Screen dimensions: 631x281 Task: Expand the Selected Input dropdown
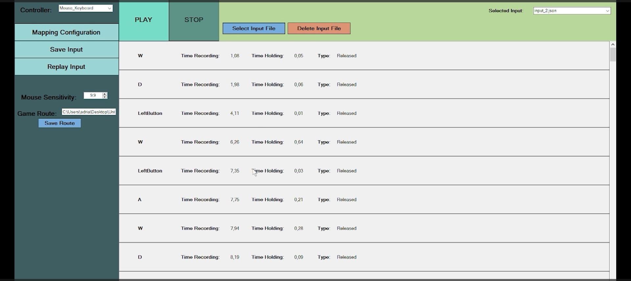tap(572, 11)
